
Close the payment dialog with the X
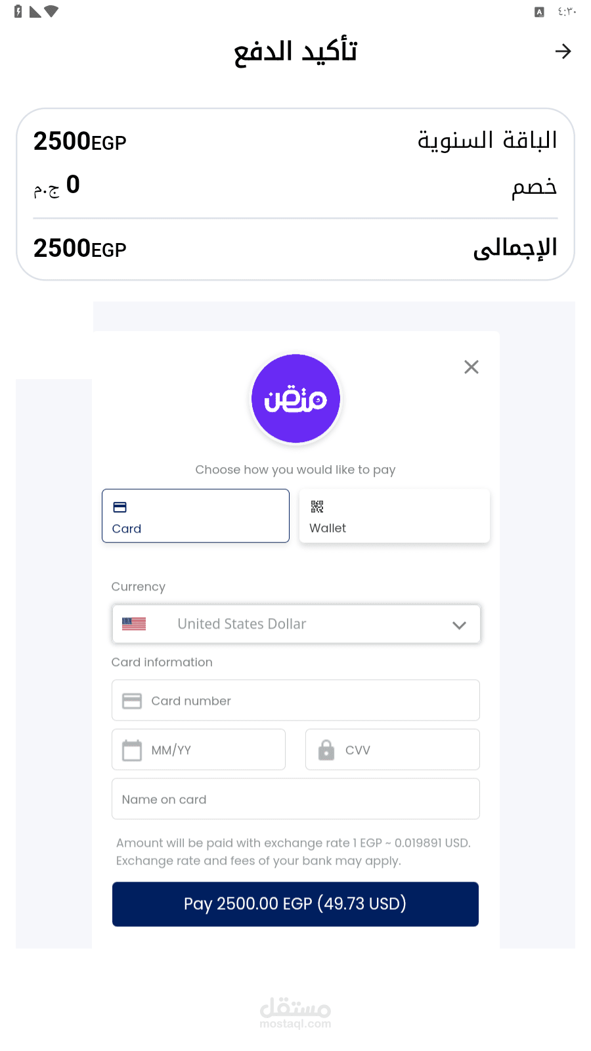coord(471,367)
